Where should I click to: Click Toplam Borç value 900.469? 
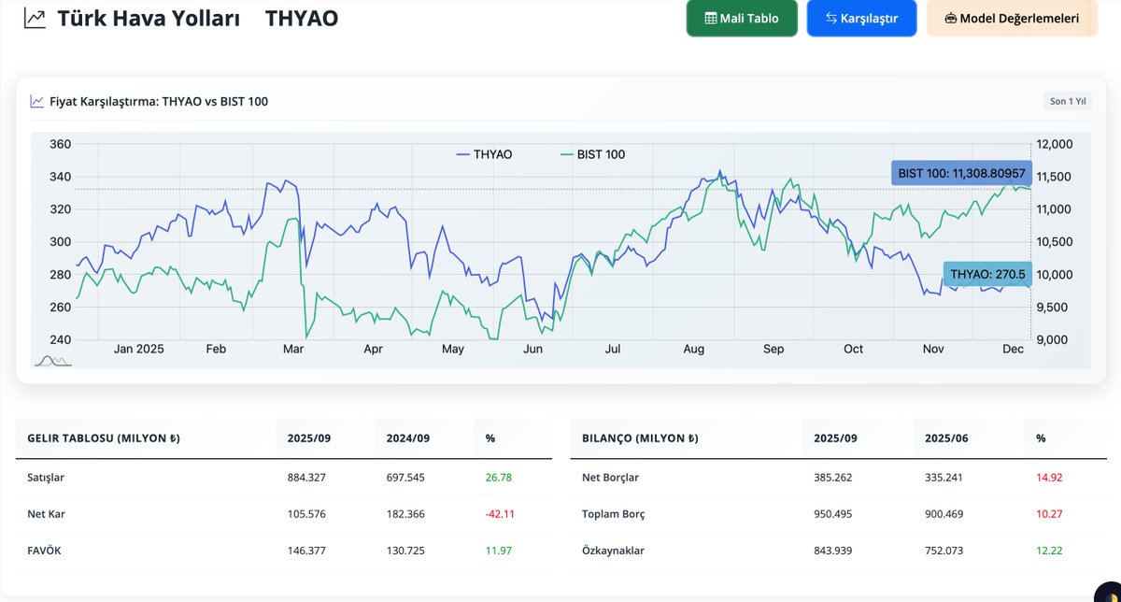[945, 513]
